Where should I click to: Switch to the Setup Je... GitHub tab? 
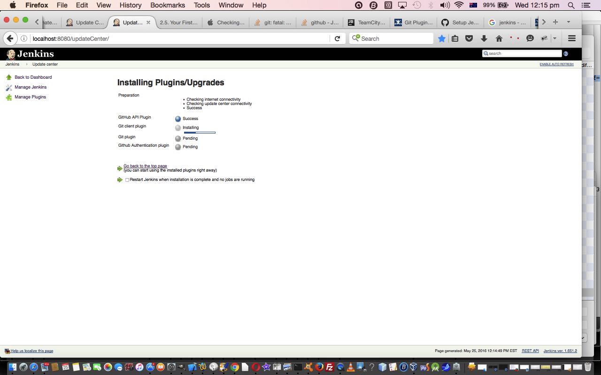pos(460,22)
